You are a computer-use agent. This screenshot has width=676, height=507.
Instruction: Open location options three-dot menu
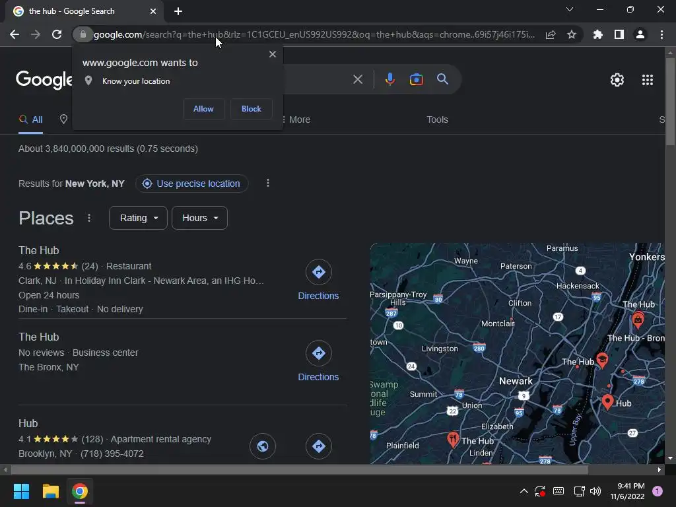(x=268, y=184)
